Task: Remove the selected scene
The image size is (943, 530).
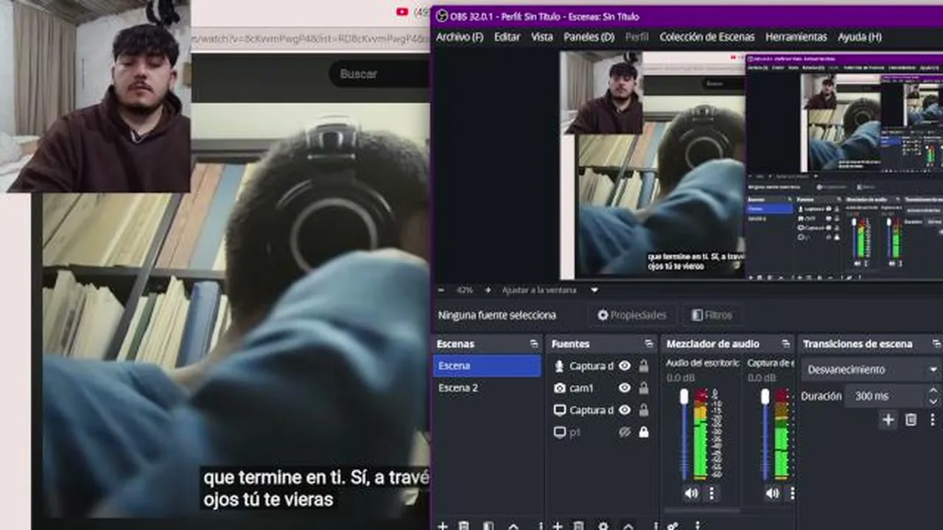Action: 463,526
